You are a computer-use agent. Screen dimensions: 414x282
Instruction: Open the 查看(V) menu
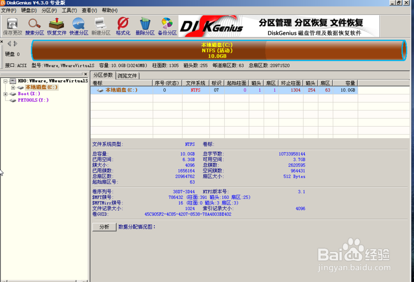pyautogui.click(x=89, y=10)
